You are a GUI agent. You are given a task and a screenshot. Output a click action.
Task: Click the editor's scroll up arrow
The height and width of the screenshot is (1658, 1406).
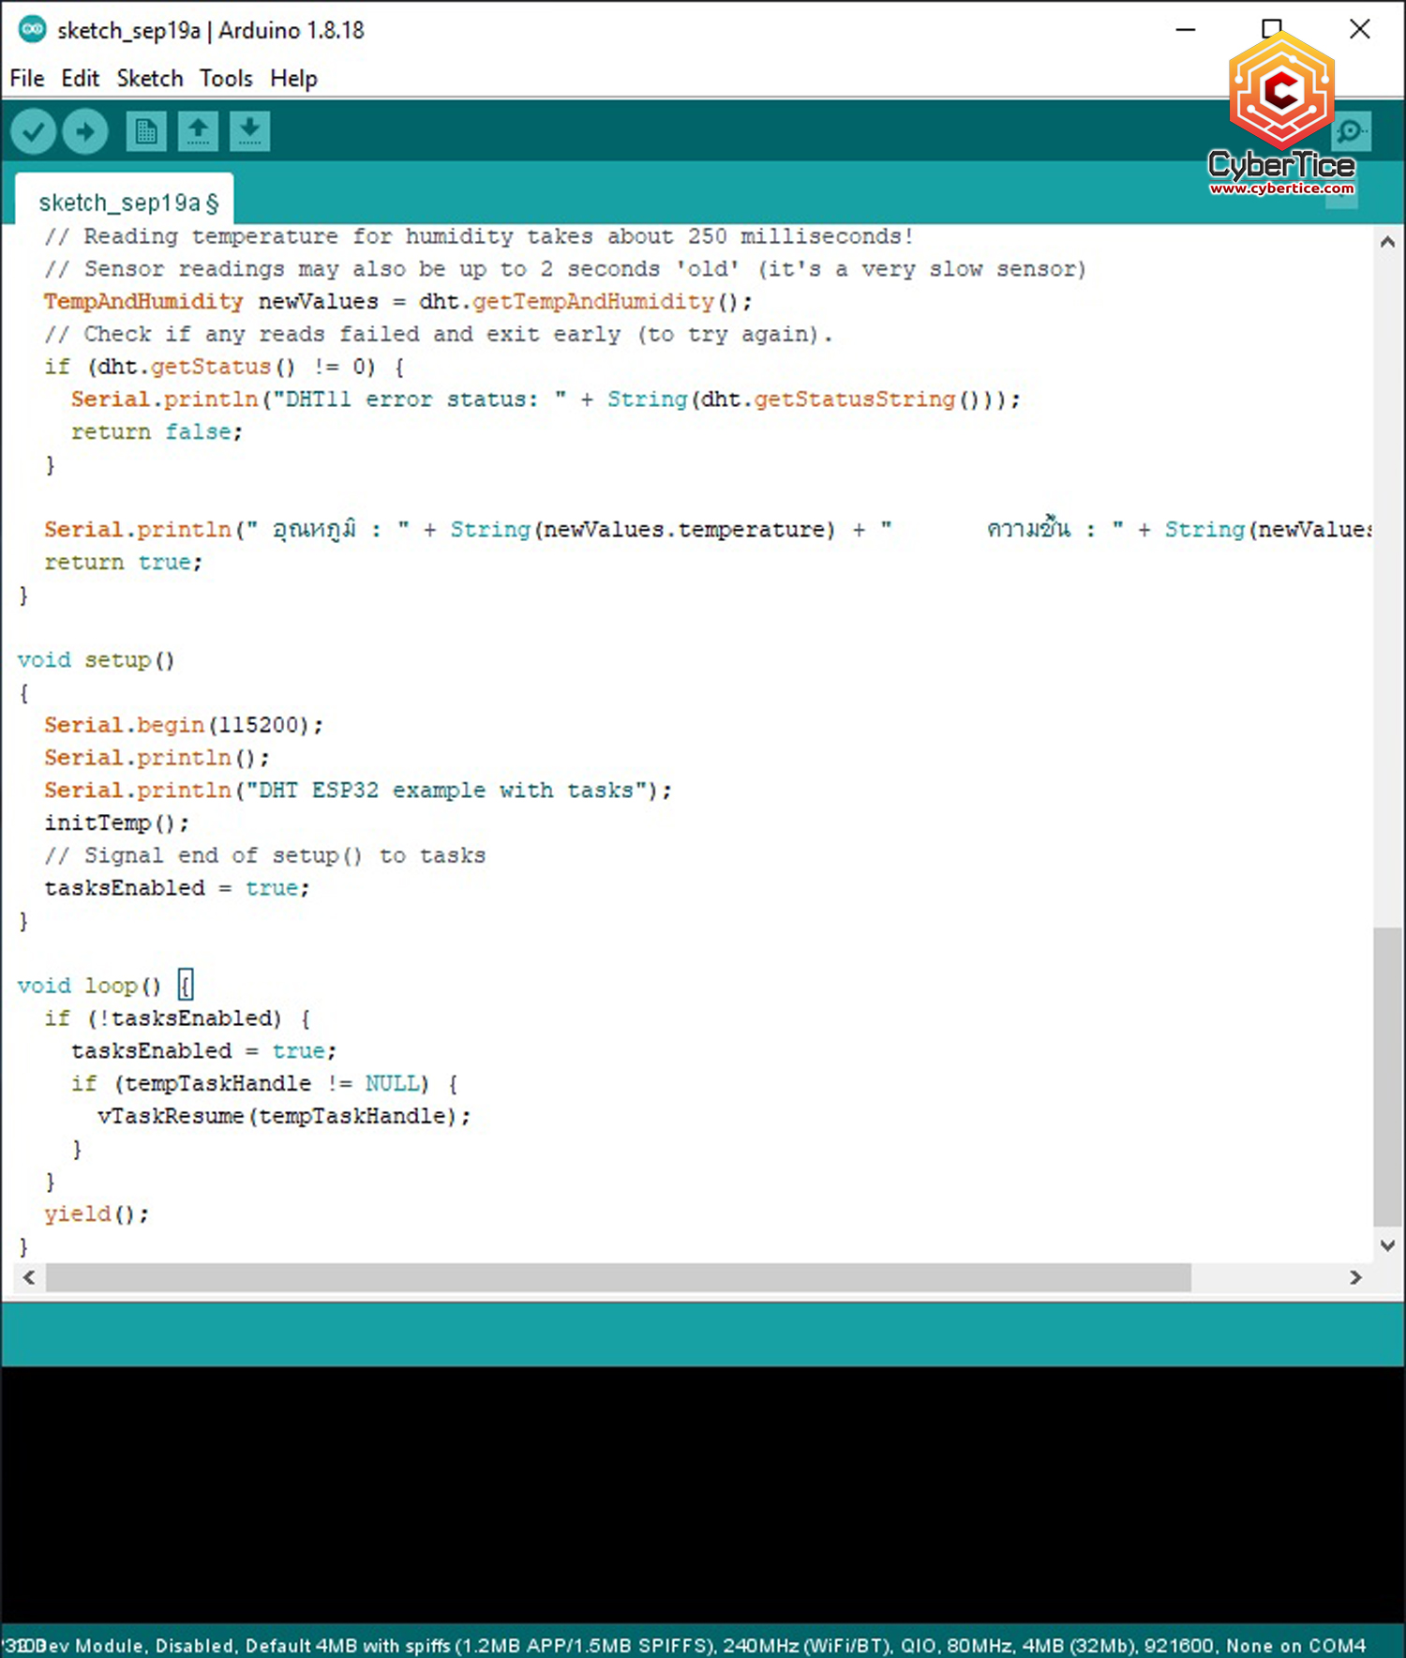coord(1387,242)
